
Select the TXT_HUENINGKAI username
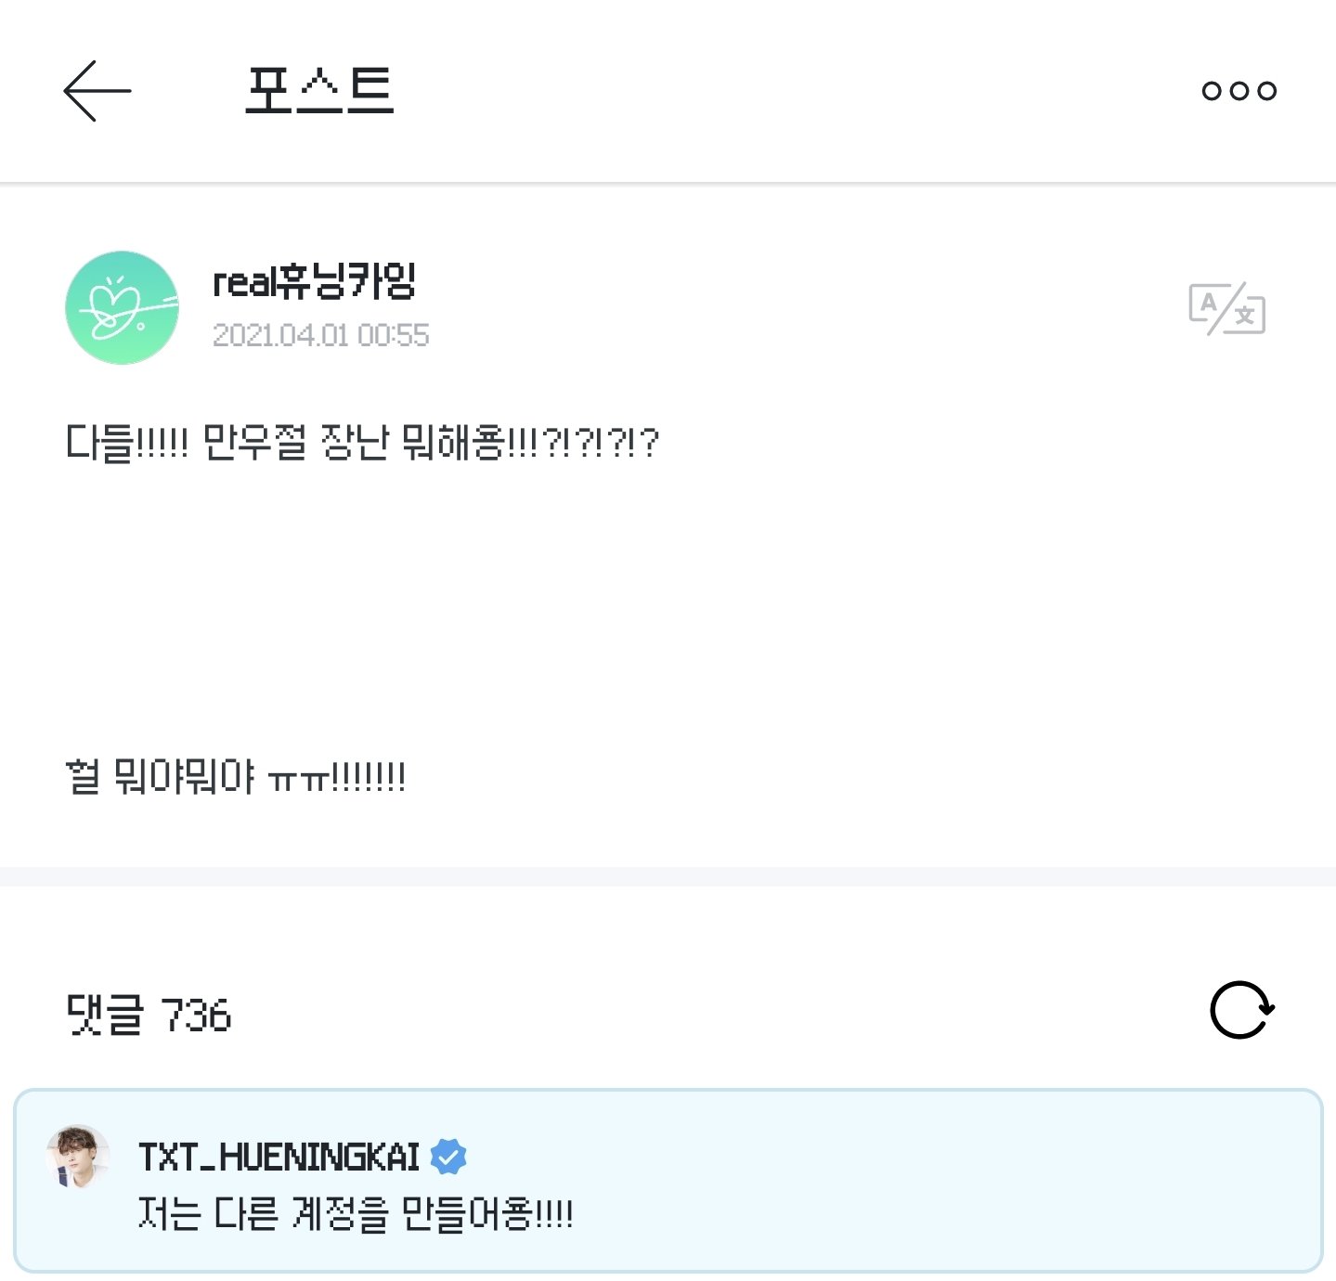coord(279,1158)
